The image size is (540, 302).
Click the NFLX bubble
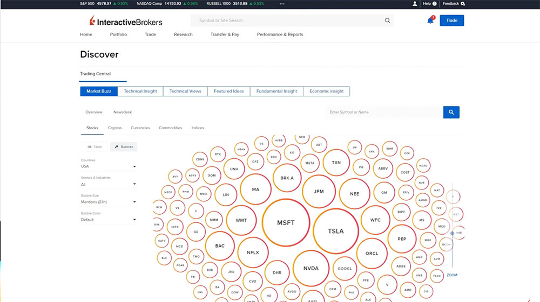pyautogui.click(x=253, y=252)
